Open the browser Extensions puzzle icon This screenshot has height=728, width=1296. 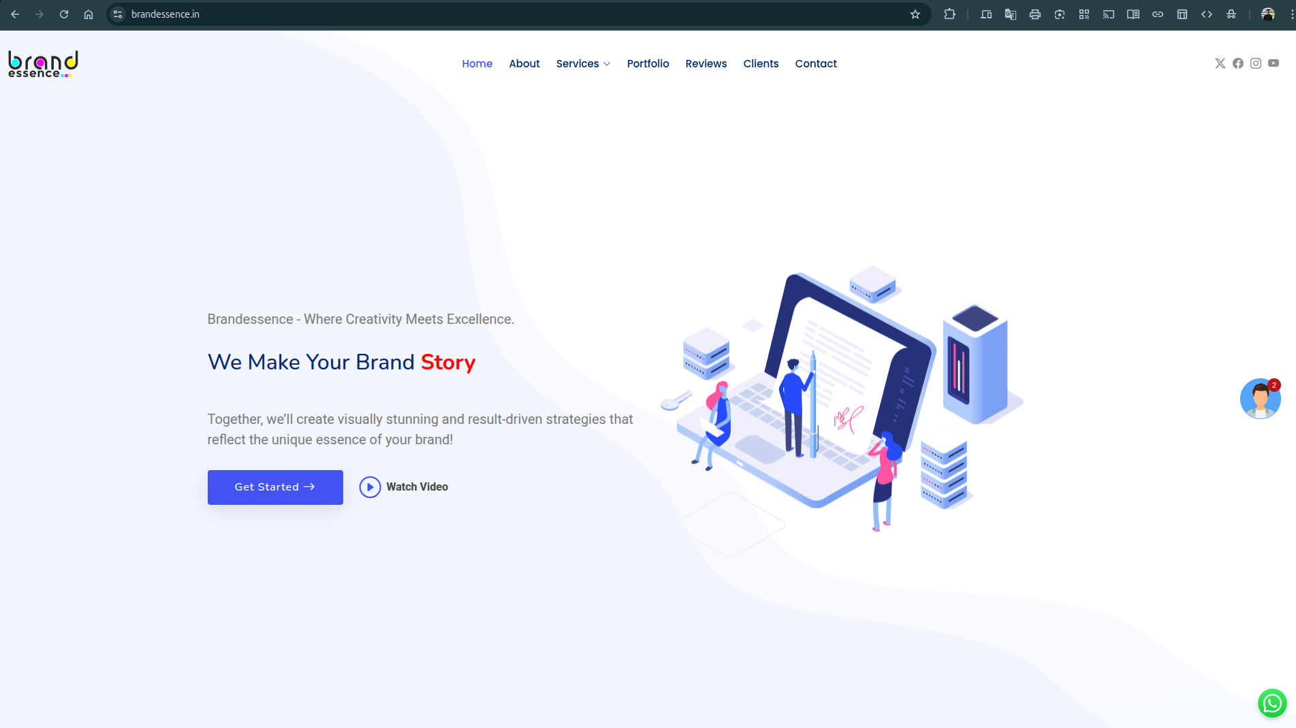click(x=949, y=14)
